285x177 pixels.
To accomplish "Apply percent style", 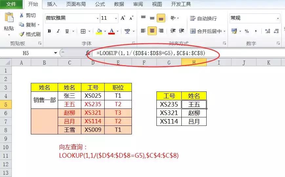I will coord(247,31).
